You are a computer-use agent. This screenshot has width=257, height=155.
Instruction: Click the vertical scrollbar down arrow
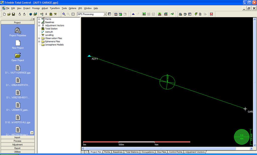tap(255, 145)
